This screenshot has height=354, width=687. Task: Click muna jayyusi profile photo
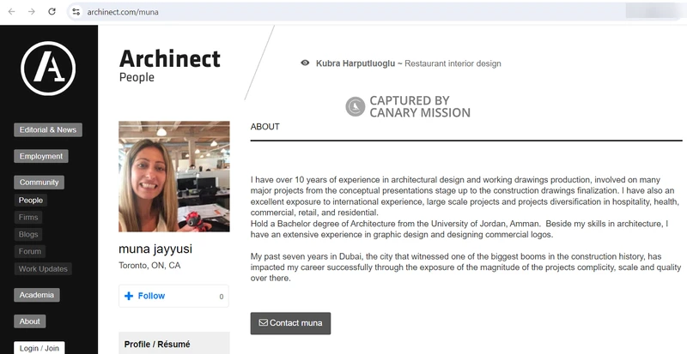(x=174, y=177)
